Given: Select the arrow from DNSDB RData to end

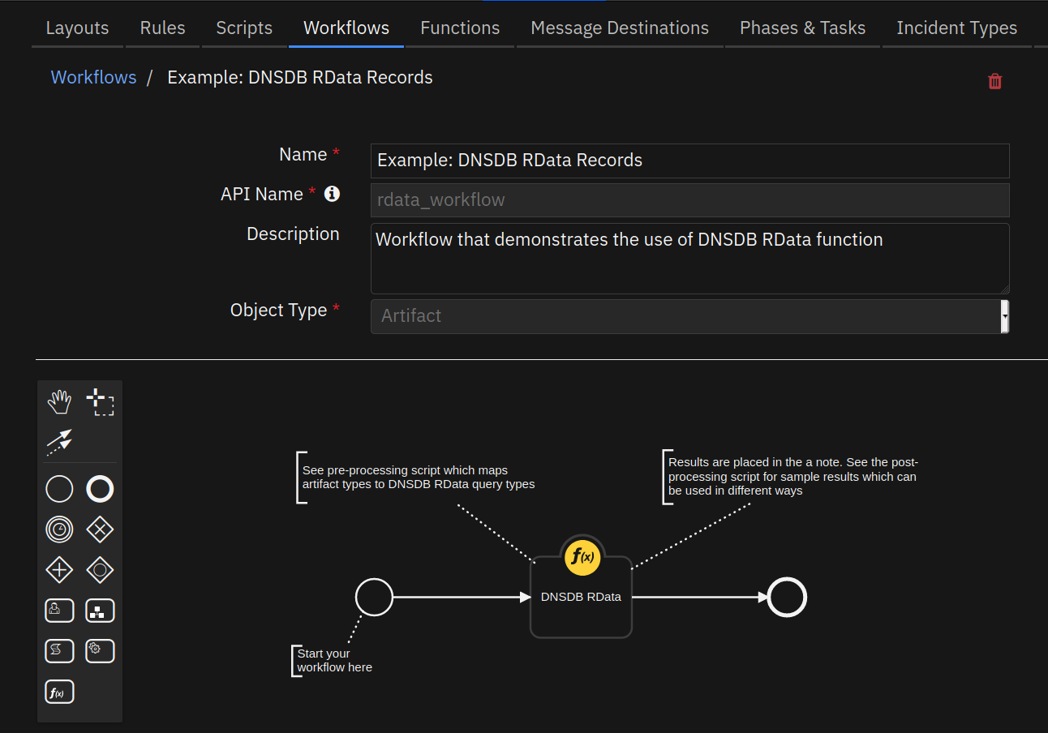Looking at the screenshot, I should 699,598.
